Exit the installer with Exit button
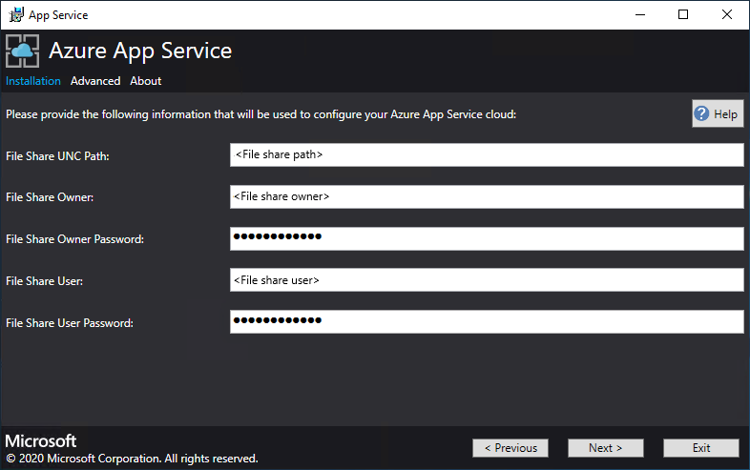Image resolution: width=750 pixels, height=470 pixels. [701, 448]
